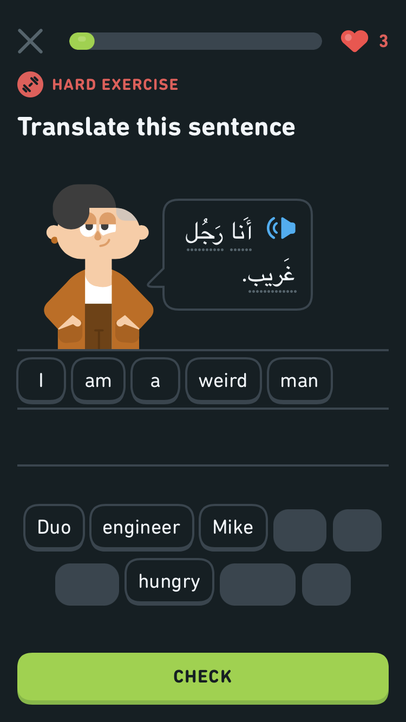Select the "Mike" word tile
The width and height of the screenshot is (406, 722).
click(233, 527)
